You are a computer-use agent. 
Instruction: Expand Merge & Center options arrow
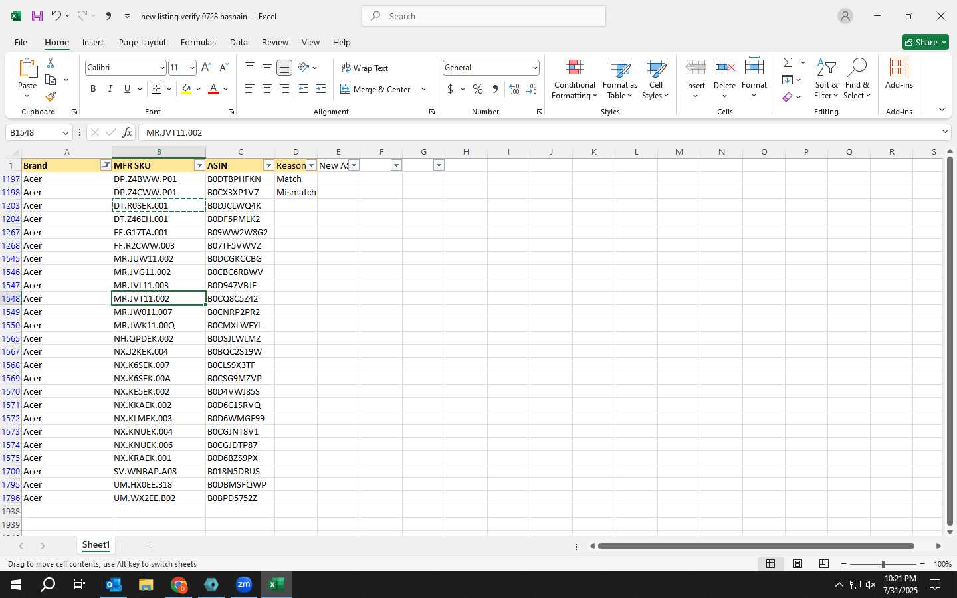point(423,89)
